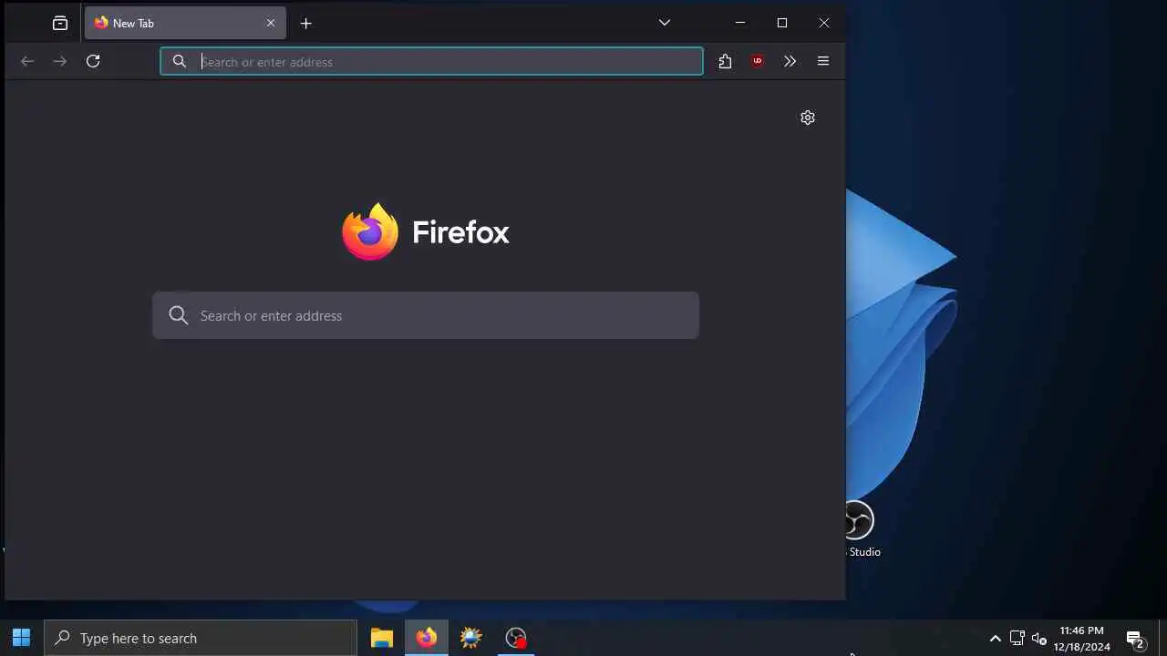Click the address bar search magnifier icon
This screenshot has width=1167, height=656.
point(180,61)
